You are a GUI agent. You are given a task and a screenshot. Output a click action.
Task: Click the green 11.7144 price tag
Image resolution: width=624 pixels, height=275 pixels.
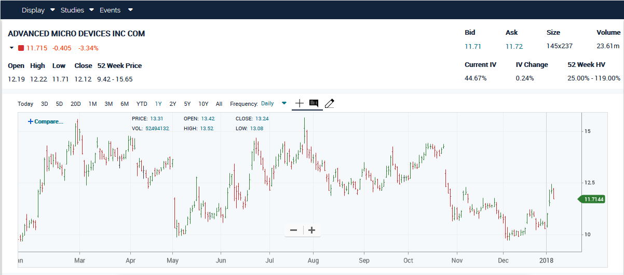click(591, 199)
